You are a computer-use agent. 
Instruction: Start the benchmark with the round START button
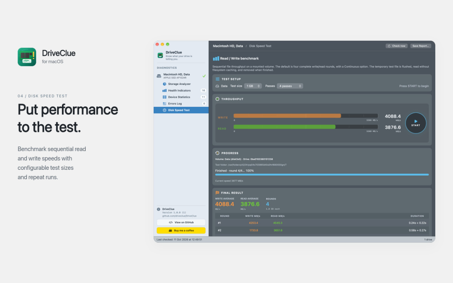416,123
